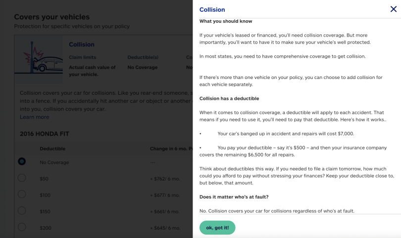The height and width of the screenshot is (238, 401).
Task: Select the No Coverage radio button
Action: point(22,161)
